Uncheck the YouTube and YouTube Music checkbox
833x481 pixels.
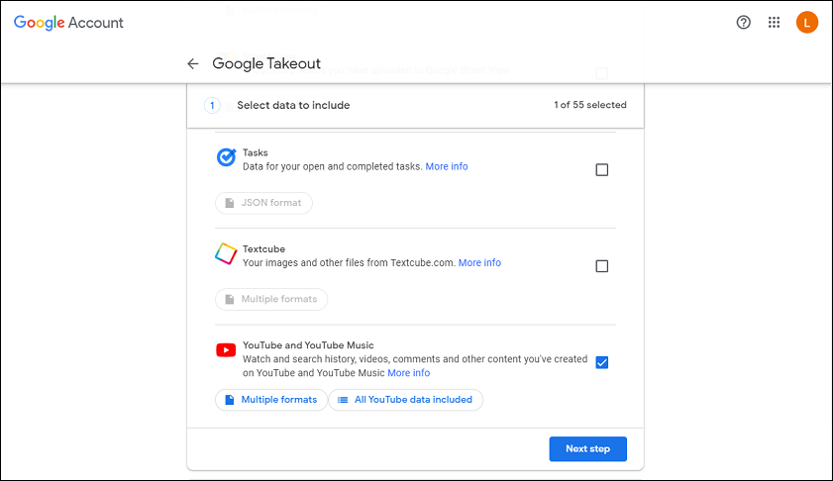(601, 362)
